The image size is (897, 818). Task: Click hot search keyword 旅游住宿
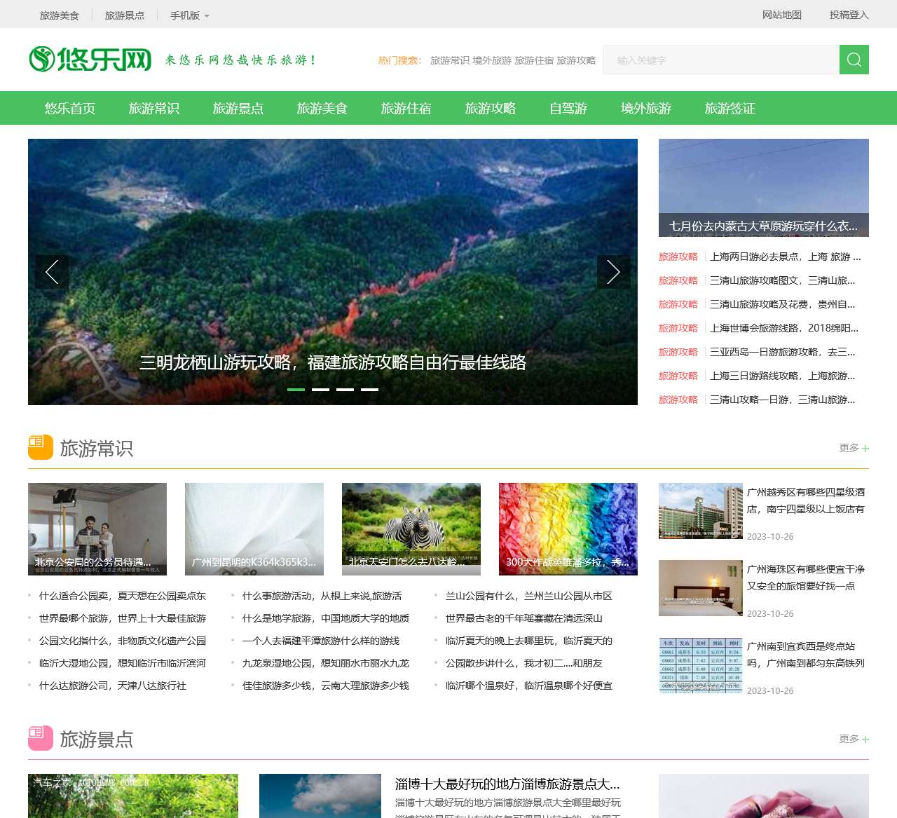point(534,60)
